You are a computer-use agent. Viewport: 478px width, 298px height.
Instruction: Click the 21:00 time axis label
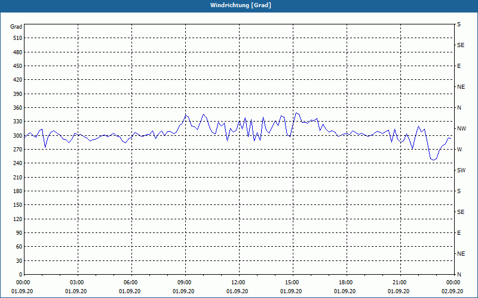coord(400,283)
